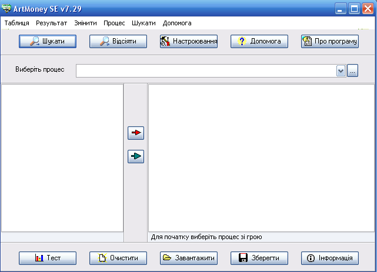The height and width of the screenshot is (272, 377).
Task: Minimize the ArtMoney window
Action: (x=340, y=9)
